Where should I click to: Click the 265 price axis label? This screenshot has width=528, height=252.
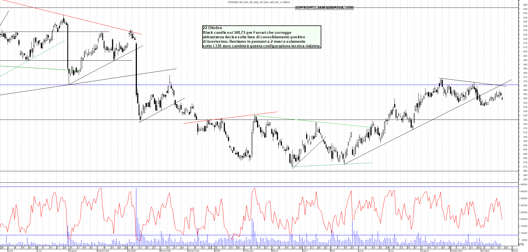coord(525,171)
